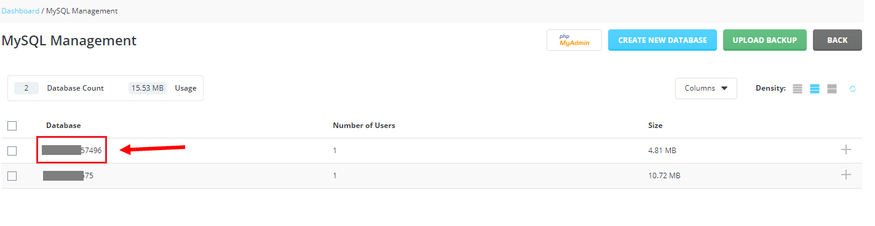Open the Columns dropdown
Viewport: 875px width, 226px height.
(x=706, y=88)
